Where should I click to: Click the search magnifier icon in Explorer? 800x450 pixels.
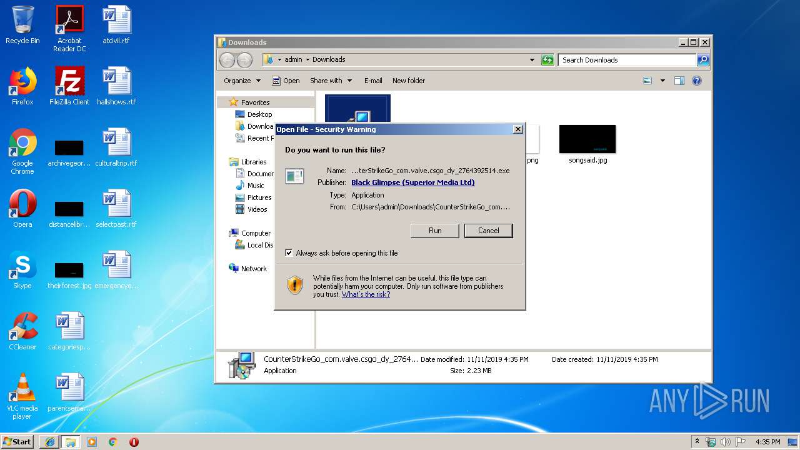coord(703,60)
